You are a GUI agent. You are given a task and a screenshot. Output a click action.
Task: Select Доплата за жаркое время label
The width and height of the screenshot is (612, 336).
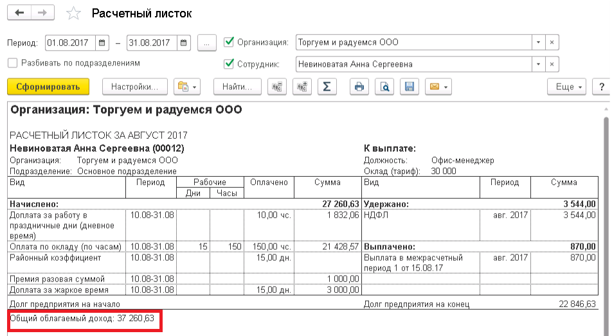59,290
